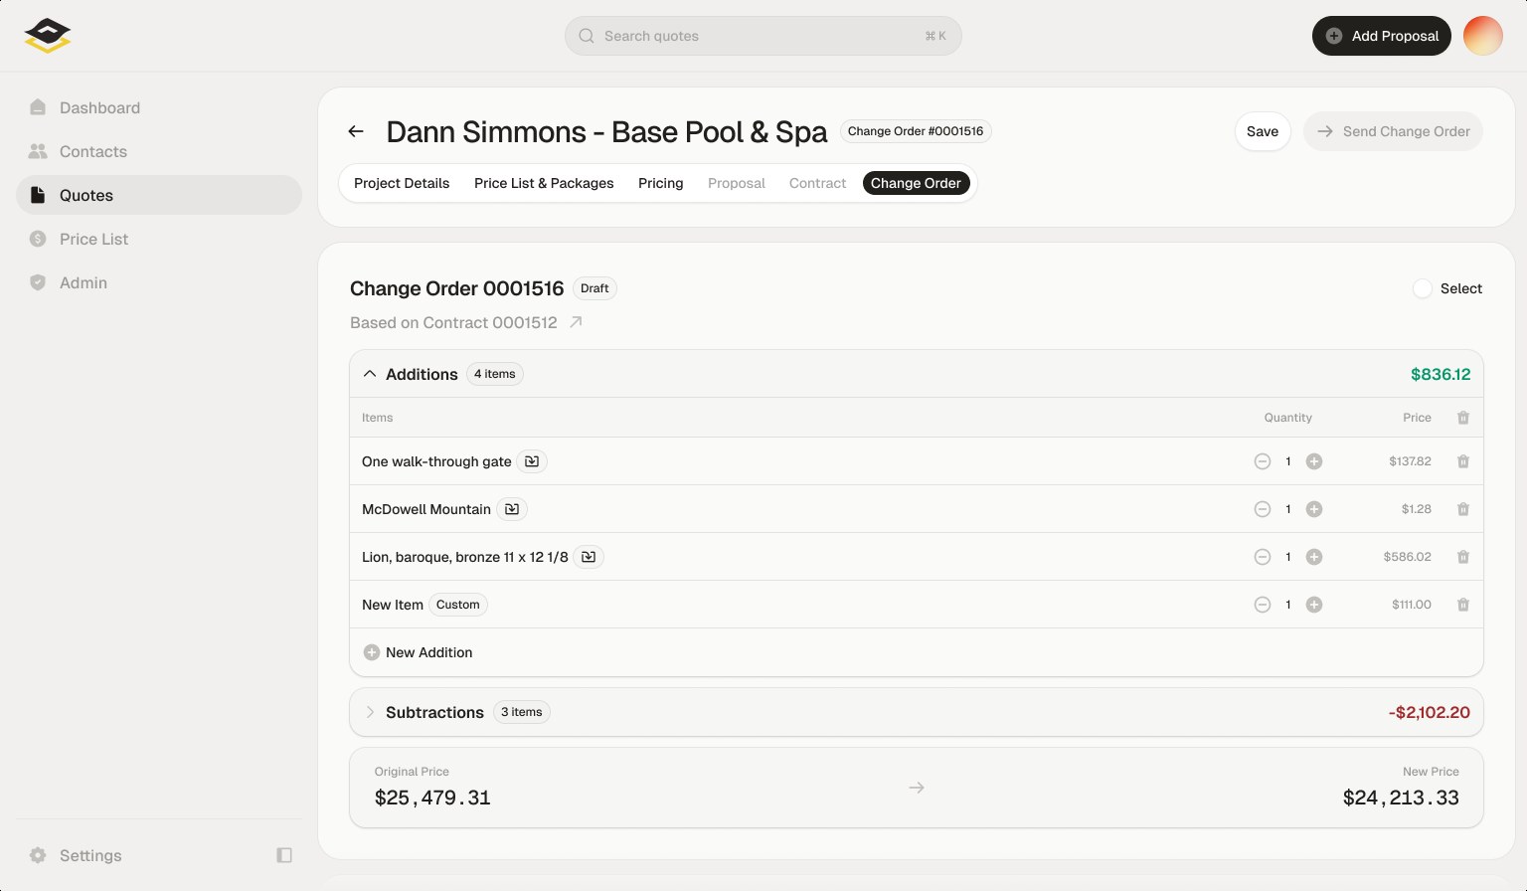Delete the One walk-through gate item
1527x891 pixels.
point(1463,461)
